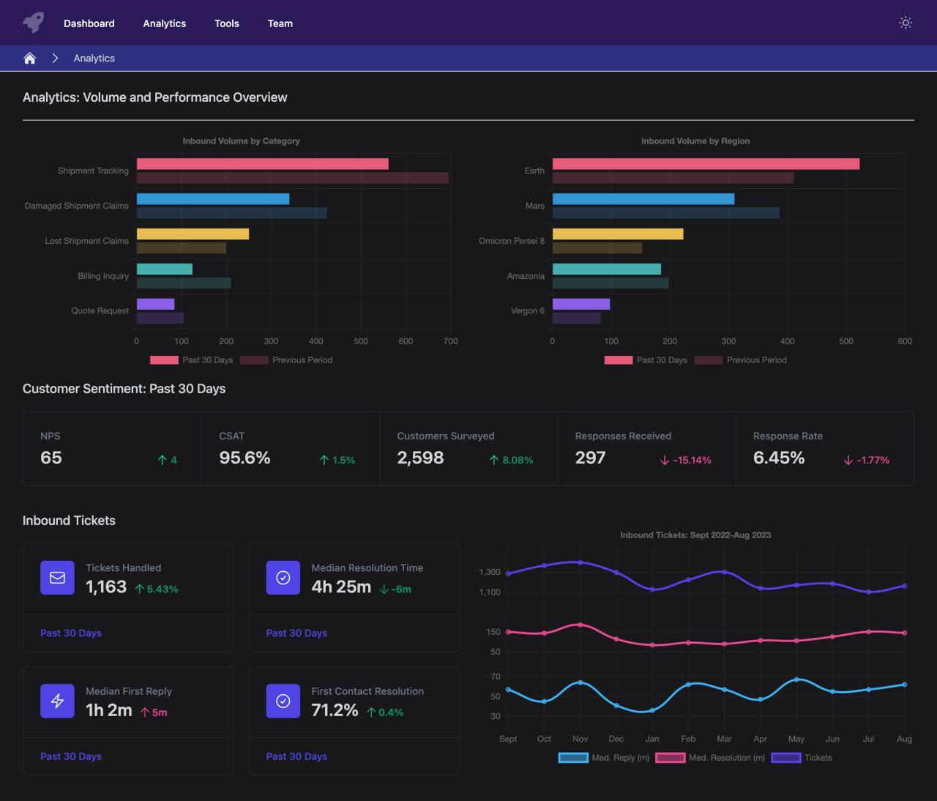Toggle Med. Resolution (m) legend swatch
Viewport: 937px width, 801px height.
670,758
